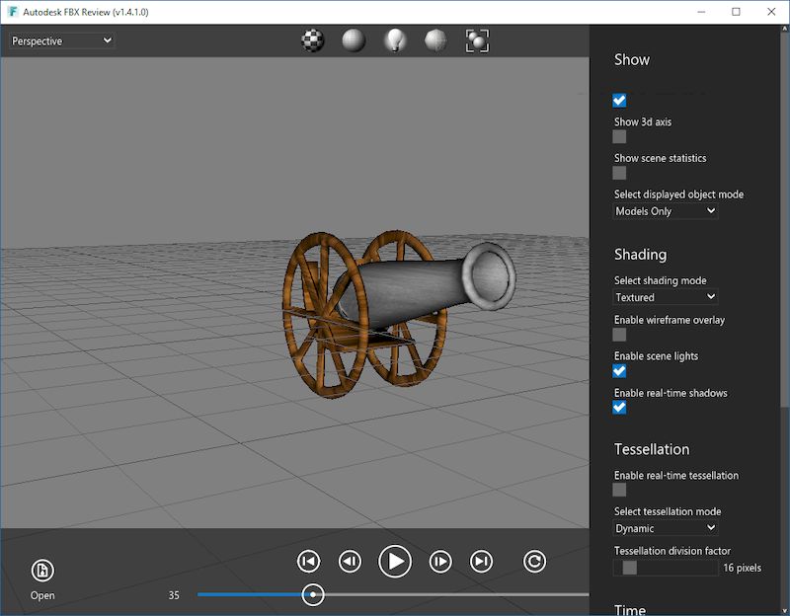The width and height of the screenshot is (790, 616).
Task: Open the Perspective camera dropdown
Action: [x=59, y=40]
